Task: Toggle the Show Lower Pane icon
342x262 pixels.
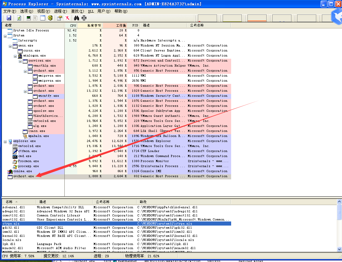Action: tap(43, 18)
